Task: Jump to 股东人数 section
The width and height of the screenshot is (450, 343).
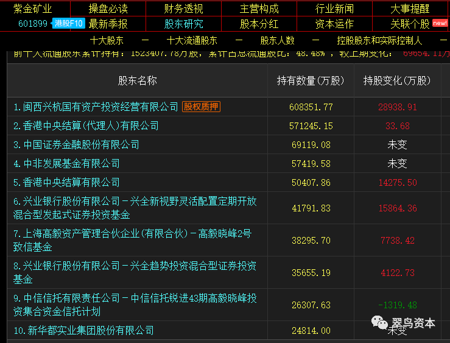Action: coord(277,40)
